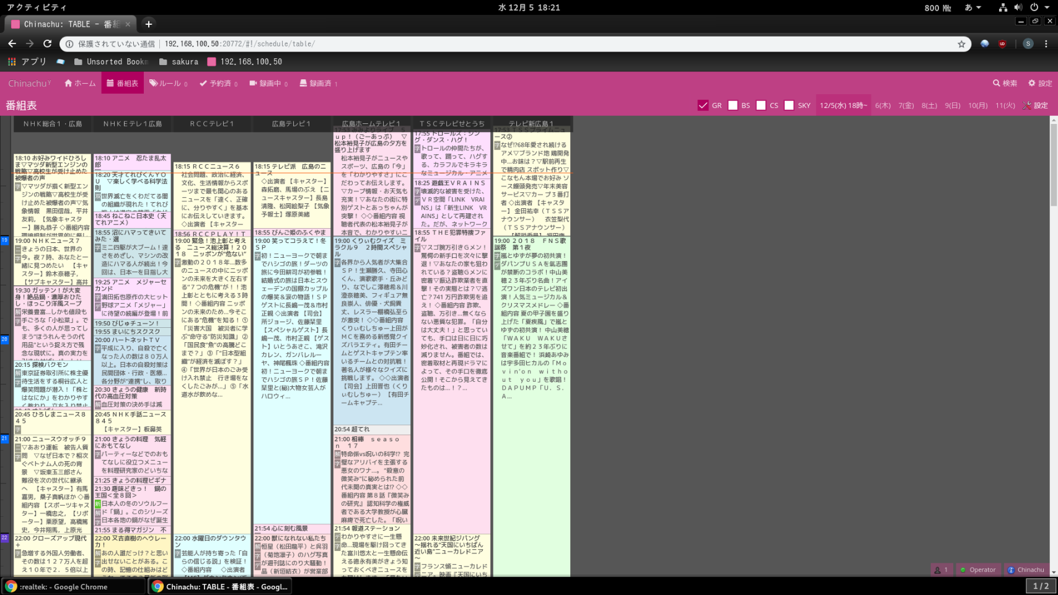
Task: Open 22:00 水曜日のダウンタウン program
Action: coord(212,555)
